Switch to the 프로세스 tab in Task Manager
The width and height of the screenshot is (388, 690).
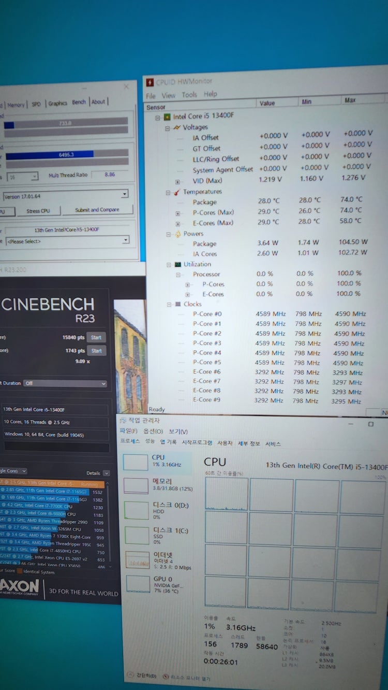pyautogui.click(x=130, y=442)
